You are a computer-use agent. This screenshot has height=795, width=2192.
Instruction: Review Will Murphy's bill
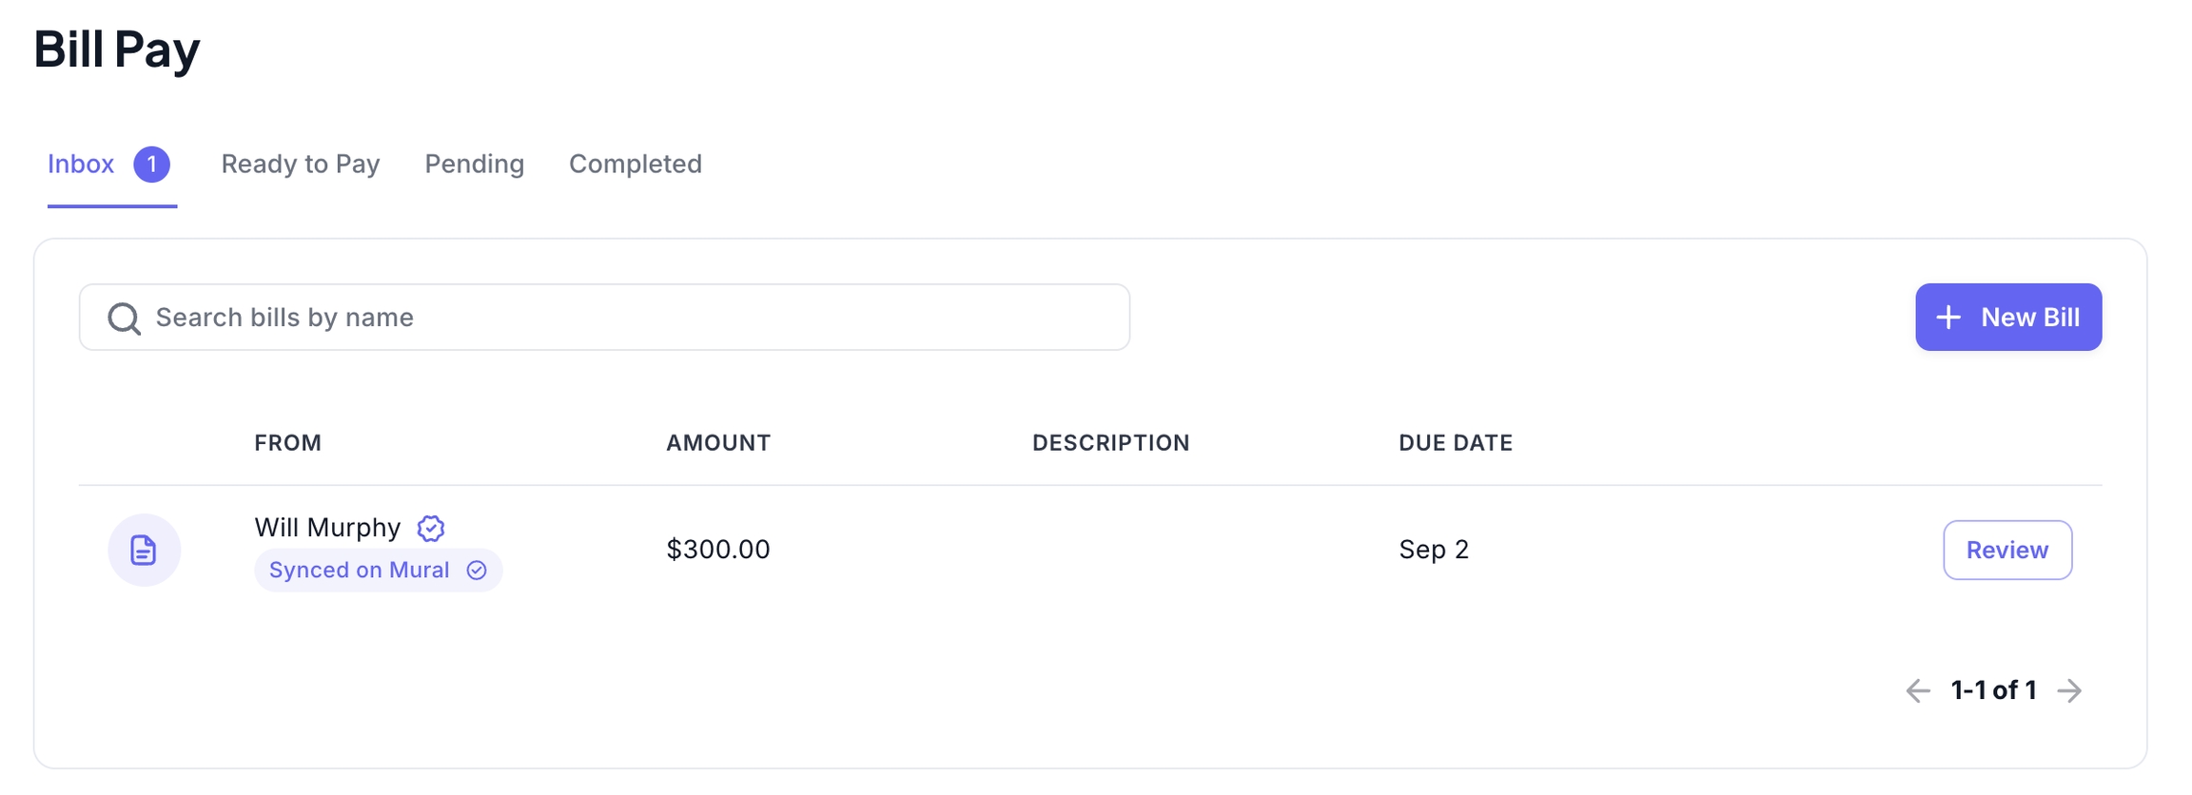(2006, 551)
